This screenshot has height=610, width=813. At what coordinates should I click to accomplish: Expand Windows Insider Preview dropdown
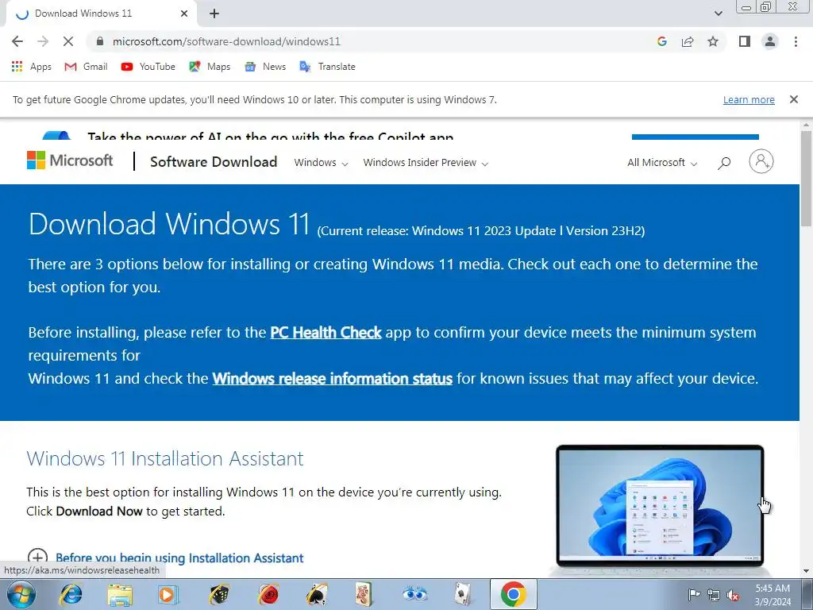coord(426,162)
